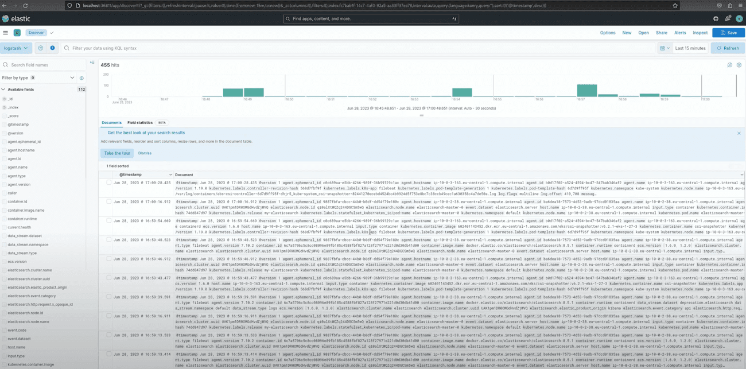
Task: Click the user profile avatar
Action: pyautogui.click(x=739, y=18)
